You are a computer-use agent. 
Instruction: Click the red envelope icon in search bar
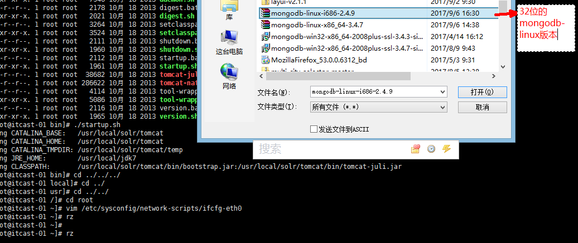(416, 149)
